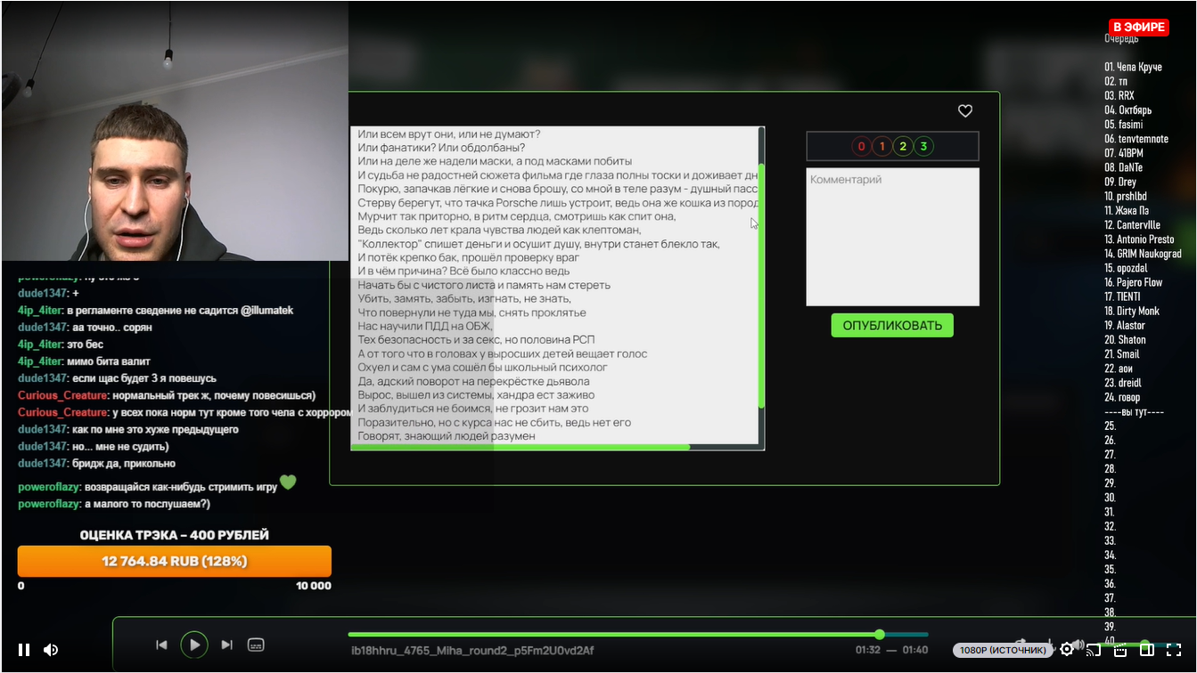Click the lyrics vertical scrollbar

pyautogui.click(x=761, y=285)
